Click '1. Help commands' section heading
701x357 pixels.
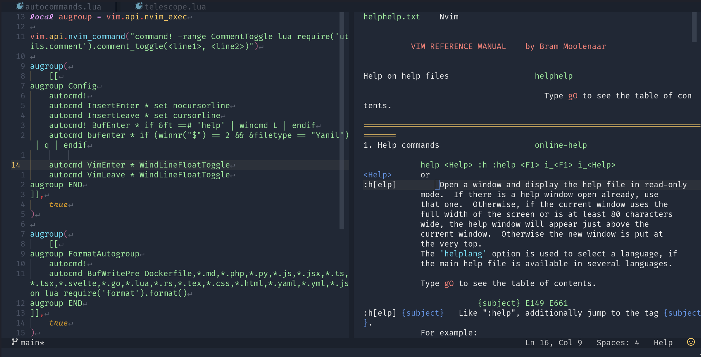[401, 145]
